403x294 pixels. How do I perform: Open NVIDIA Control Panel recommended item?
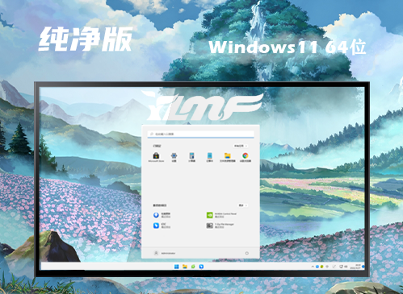click(221, 215)
